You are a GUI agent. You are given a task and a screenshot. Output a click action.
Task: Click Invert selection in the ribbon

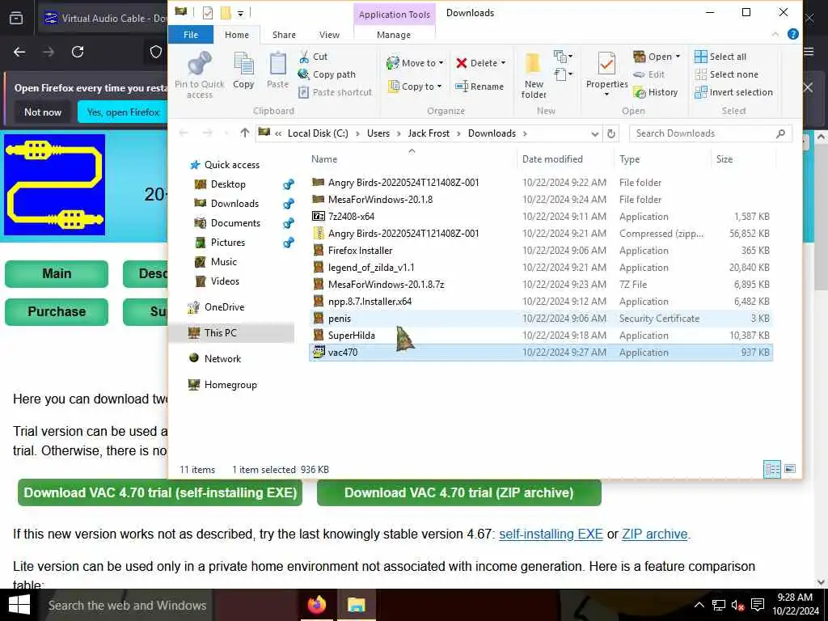click(734, 92)
